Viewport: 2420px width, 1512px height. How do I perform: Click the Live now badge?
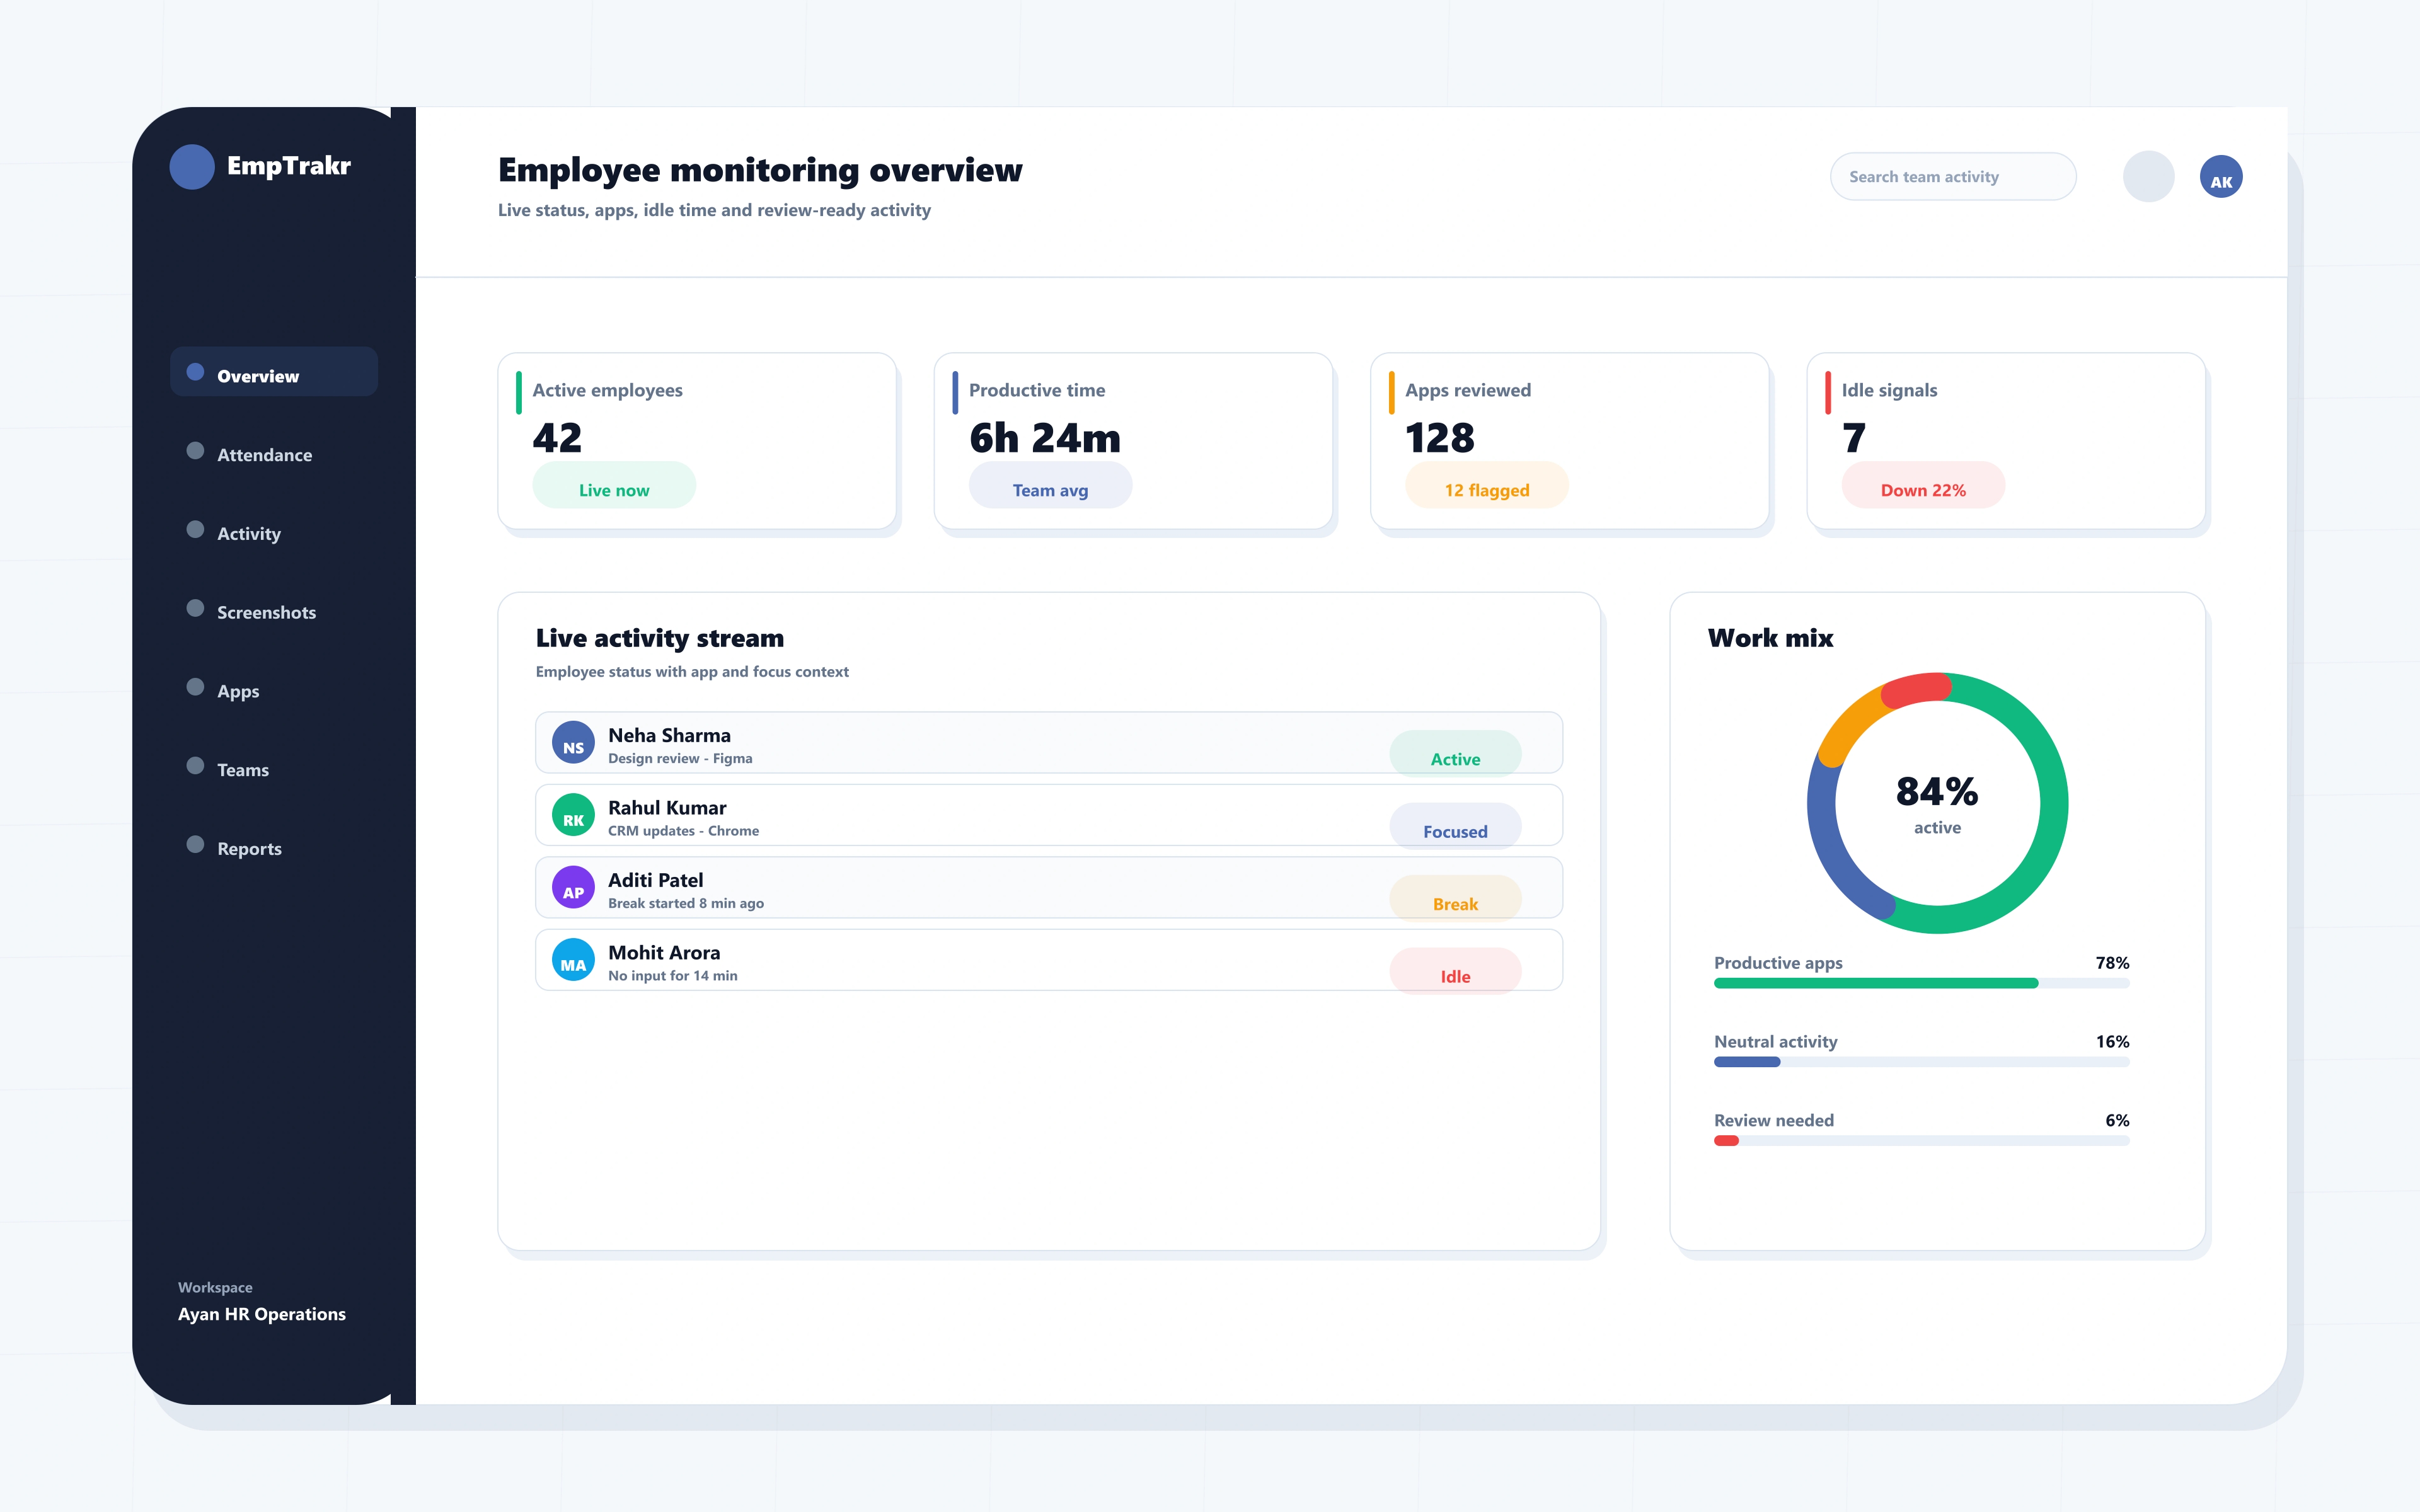pos(614,486)
